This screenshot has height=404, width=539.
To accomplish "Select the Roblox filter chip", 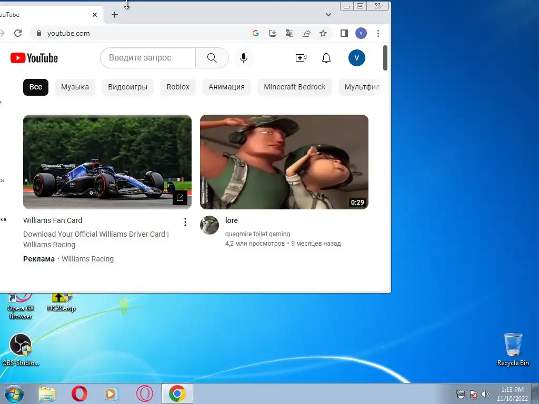I will click(x=178, y=87).
